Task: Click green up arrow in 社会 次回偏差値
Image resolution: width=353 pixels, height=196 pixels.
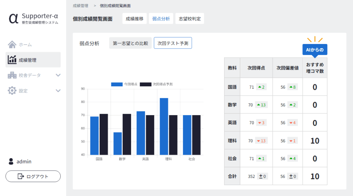Action: pos(291,159)
